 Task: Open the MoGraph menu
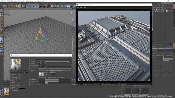pyautogui.click(x=61, y=3)
